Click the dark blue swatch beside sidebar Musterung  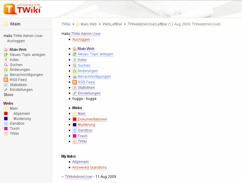[6, 119]
